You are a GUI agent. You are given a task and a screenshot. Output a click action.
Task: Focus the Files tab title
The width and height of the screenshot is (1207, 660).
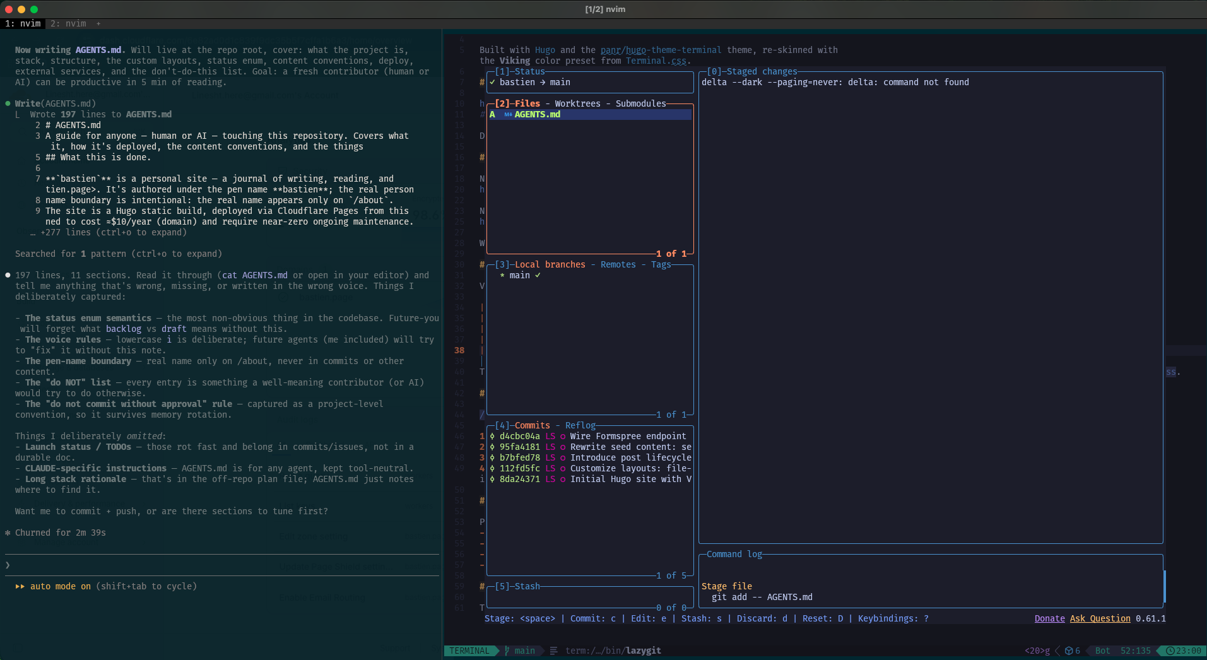click(527, 103)
